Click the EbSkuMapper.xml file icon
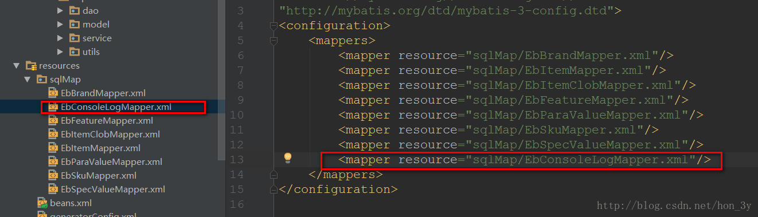 pos(53,175)
